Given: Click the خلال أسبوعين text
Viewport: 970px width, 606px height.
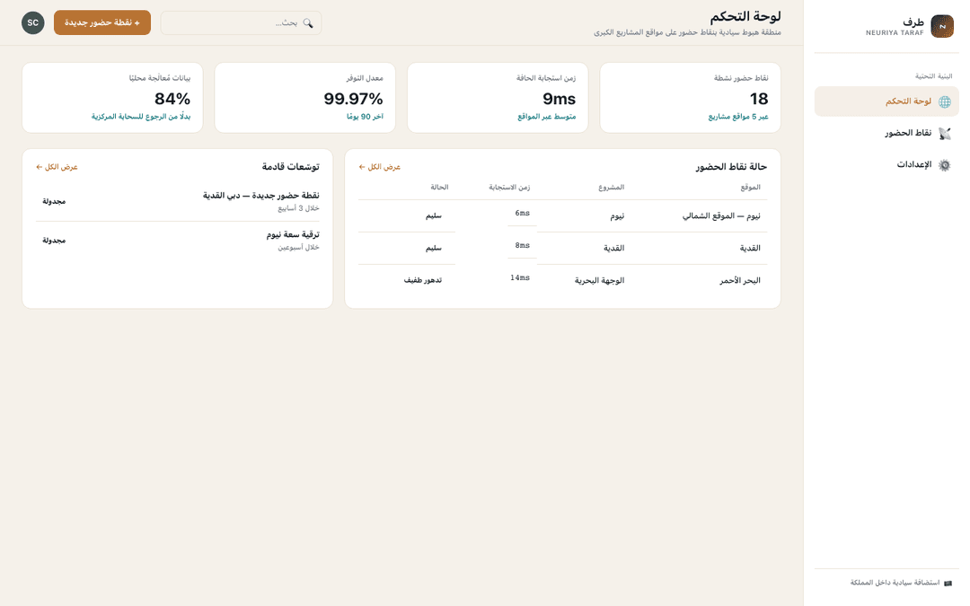Looking at the screenshot, I should click(298, 248).
